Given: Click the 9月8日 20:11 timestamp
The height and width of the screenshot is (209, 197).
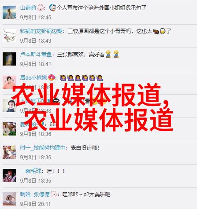Looking at the screenshot, I should point(35,204).
